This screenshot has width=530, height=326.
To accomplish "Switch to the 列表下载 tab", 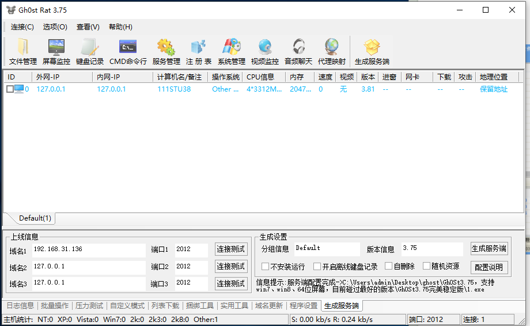I will coord(165,306).
